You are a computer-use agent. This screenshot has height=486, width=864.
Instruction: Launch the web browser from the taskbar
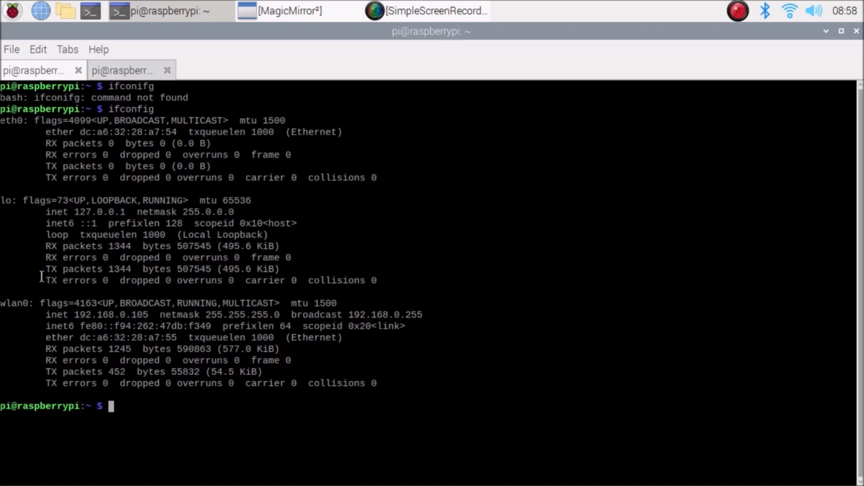click(40, 10)
